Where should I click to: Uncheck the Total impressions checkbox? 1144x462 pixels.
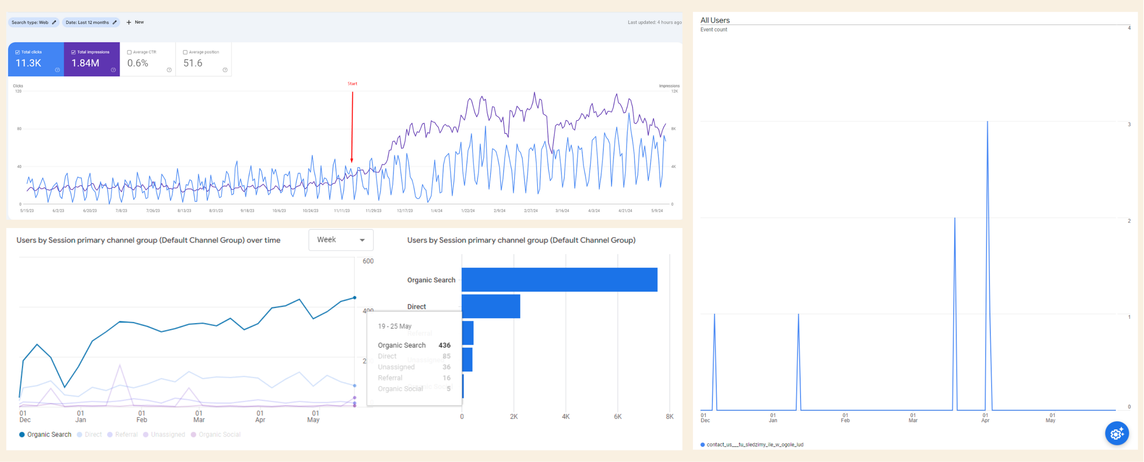(74, 52)
